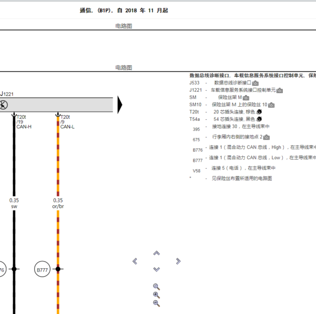Click legend code J533
This screenshot has width=316, height=314.
[x=194, y=83]
